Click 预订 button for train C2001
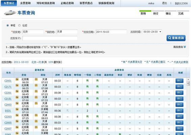The height and width of the screenshot is (135, 191). point(180,81)
